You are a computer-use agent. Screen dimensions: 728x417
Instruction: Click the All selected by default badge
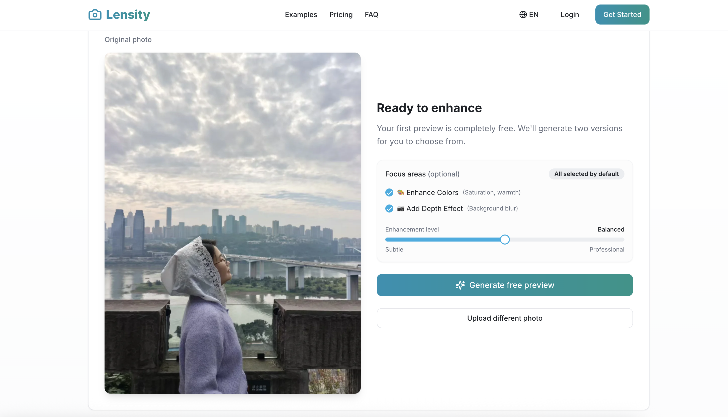tap(586, 174)
